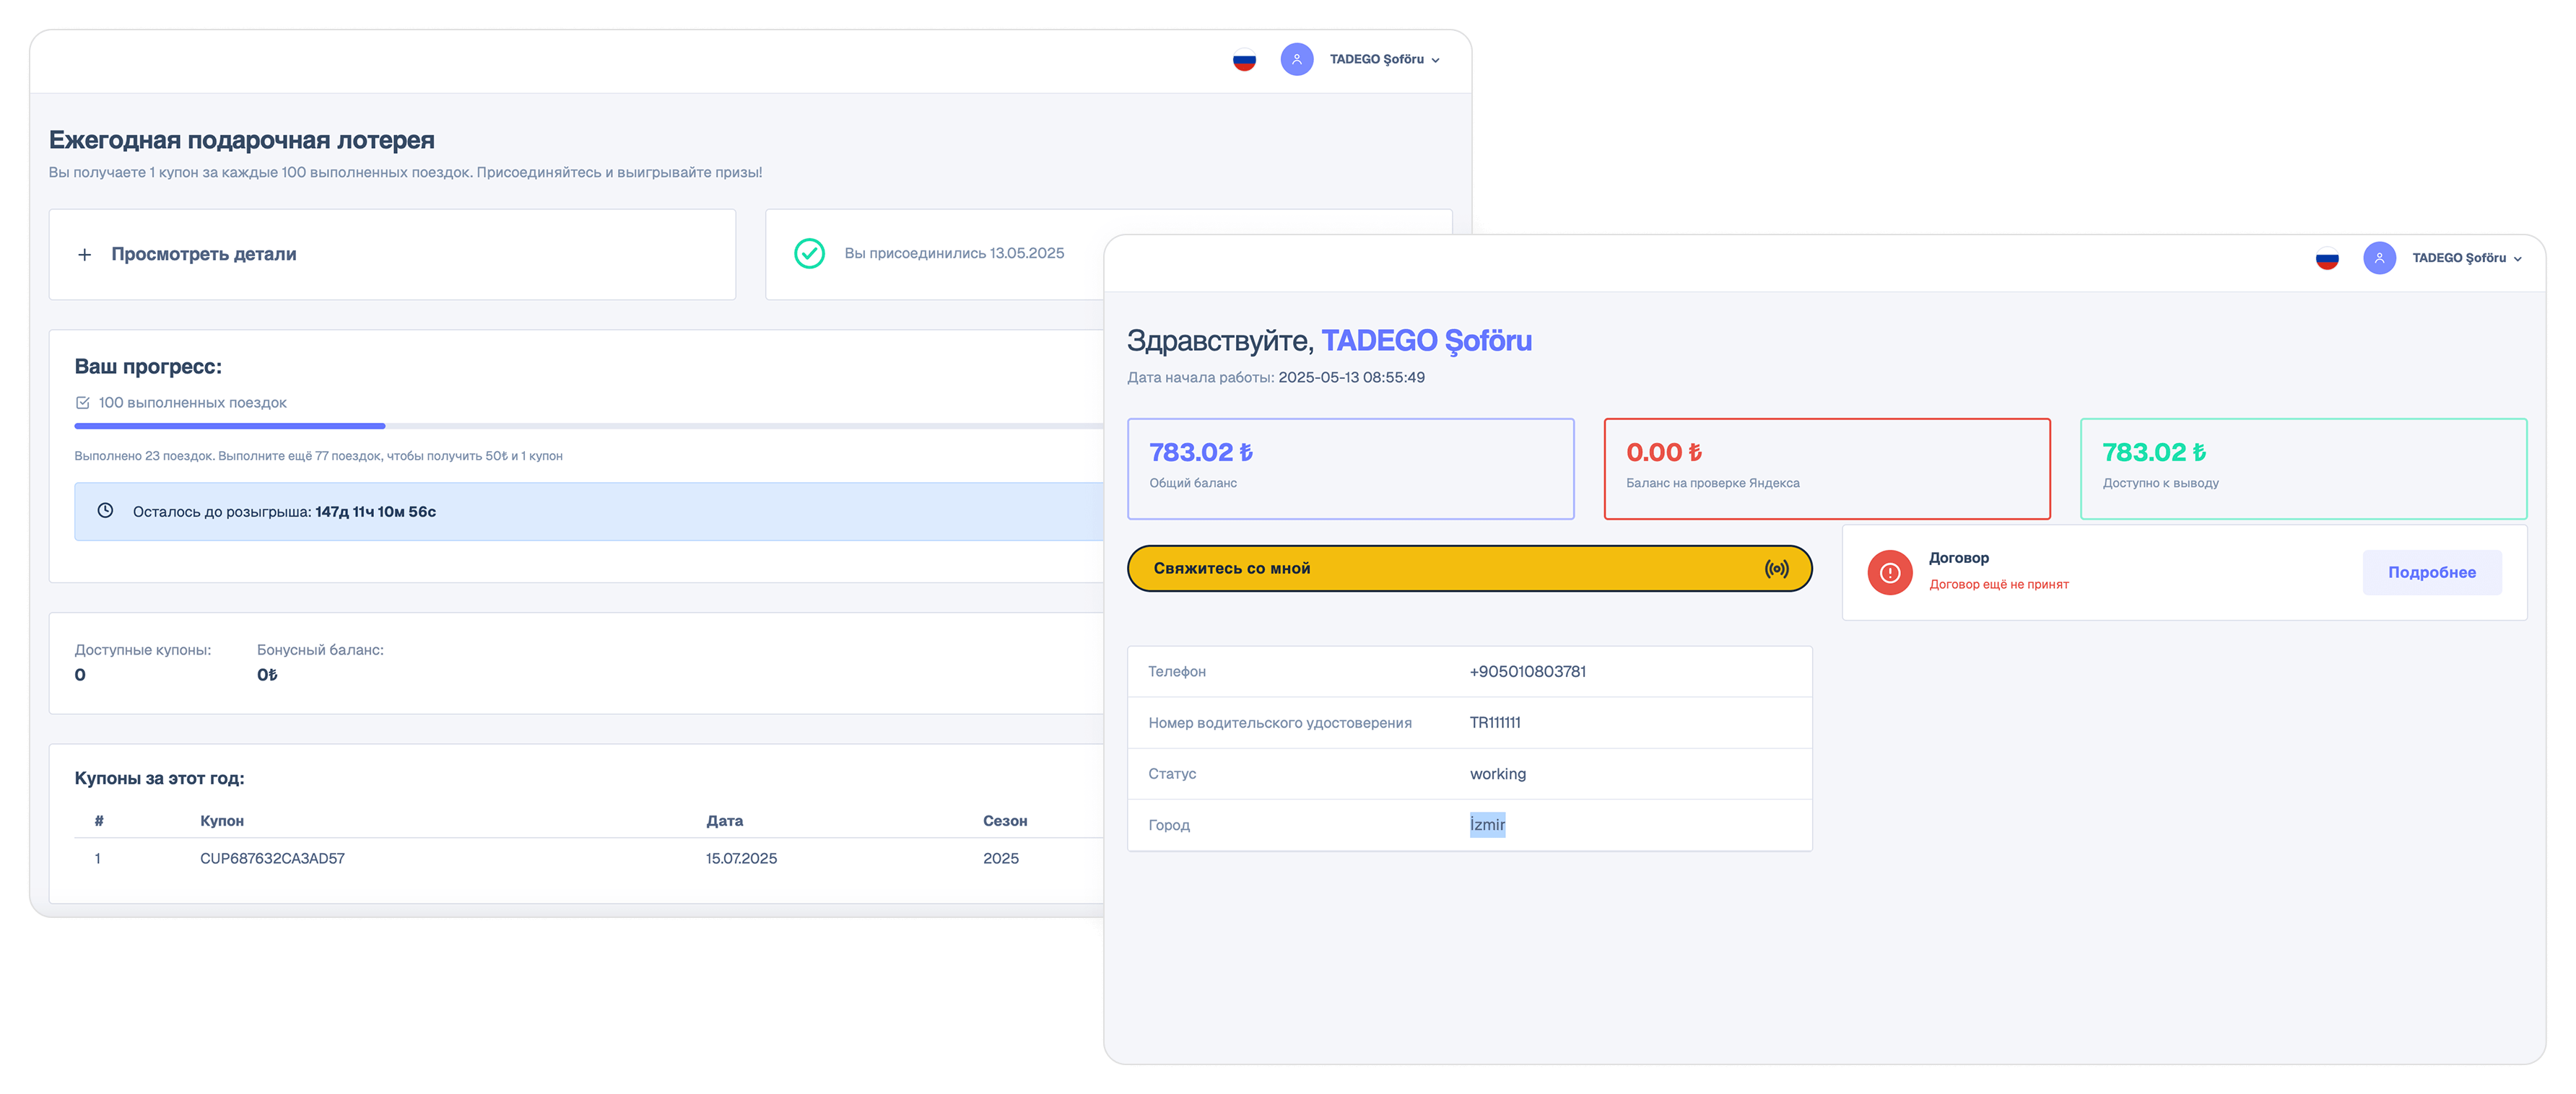Click the green joined checkmark icon
This screenshot has width=2576, height=1094.
(x=809, y=254)
